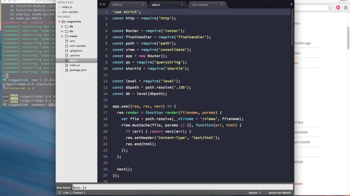Click Line 1, Column 1 status text
This screenshot has height=196, width=350.
tap(74, 192)
